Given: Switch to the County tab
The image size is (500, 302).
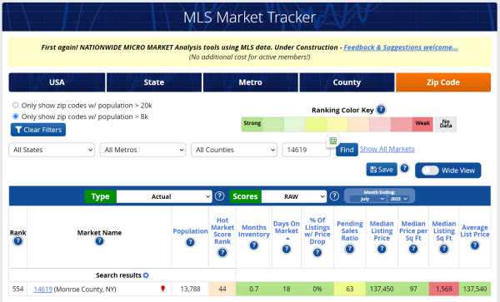Looking at the screenshot, I should click(347, 82).
